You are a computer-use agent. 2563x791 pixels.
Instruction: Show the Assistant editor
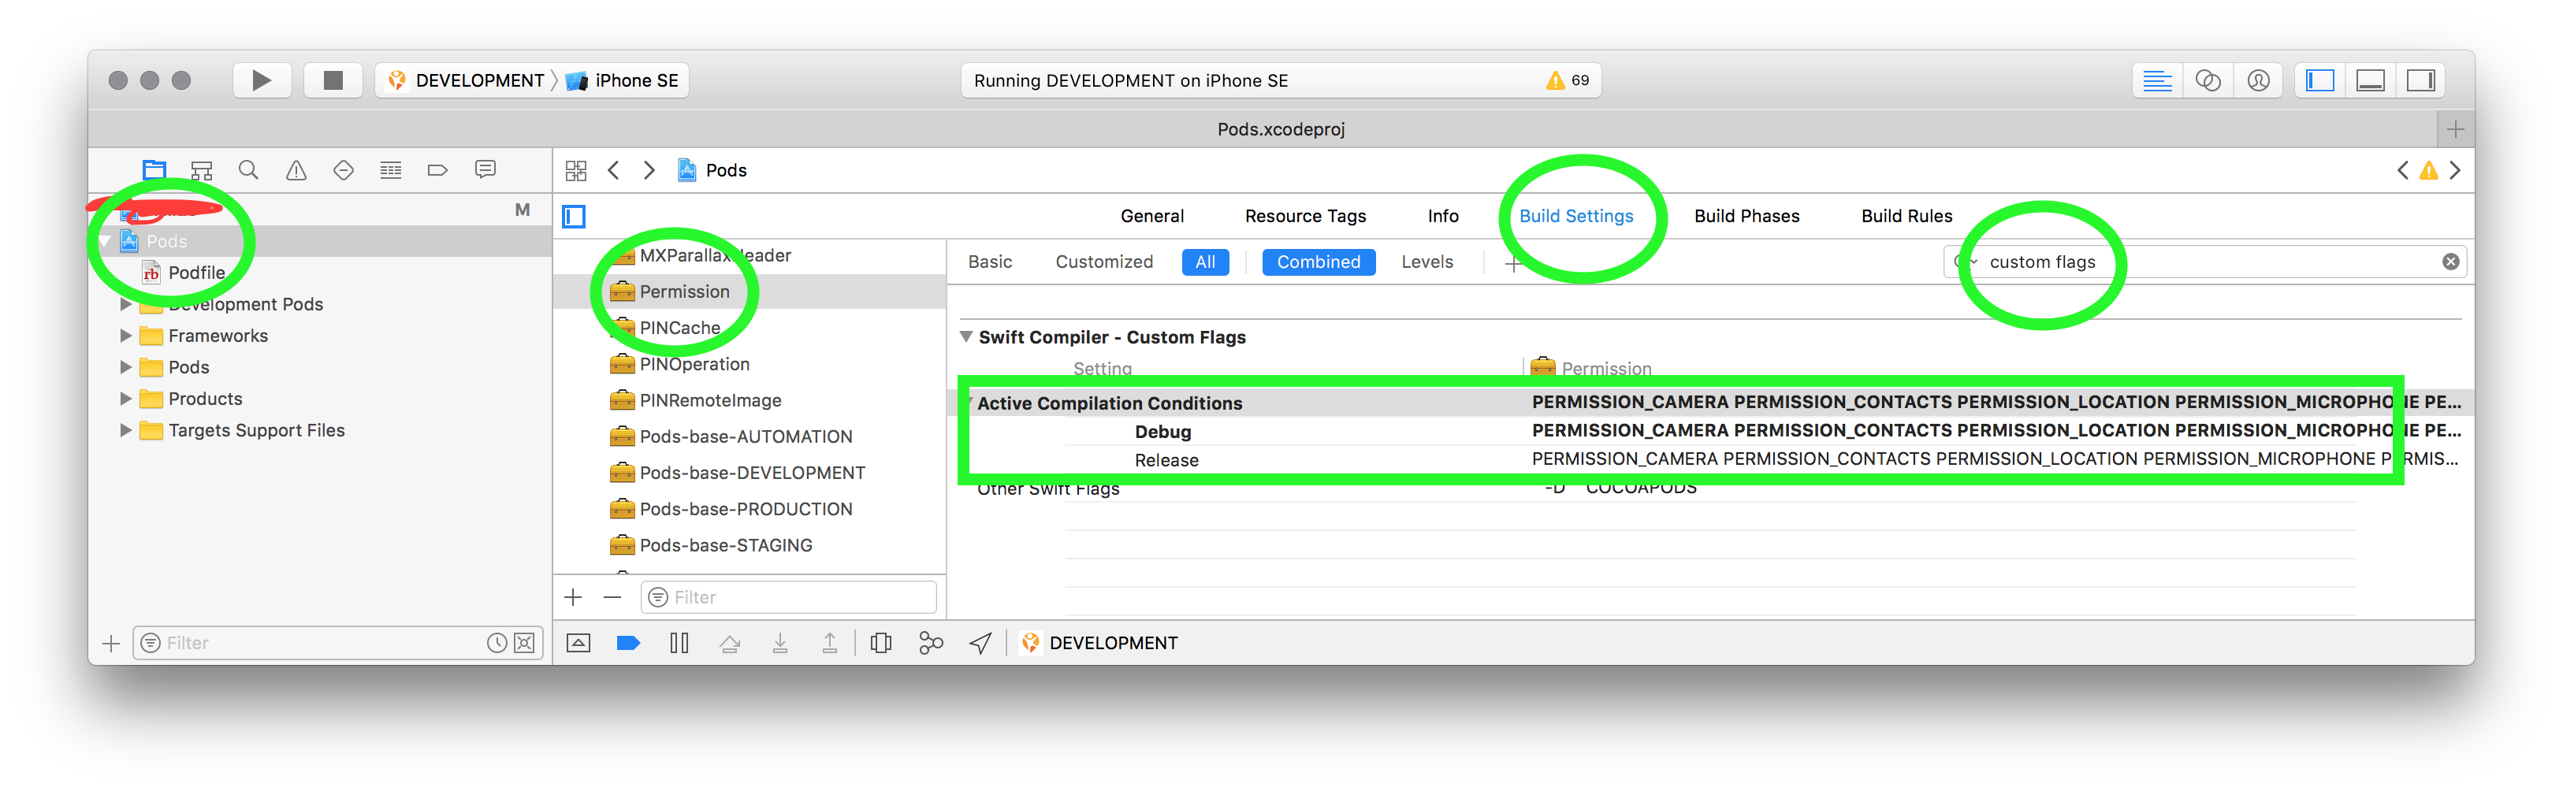[2208, 80]
